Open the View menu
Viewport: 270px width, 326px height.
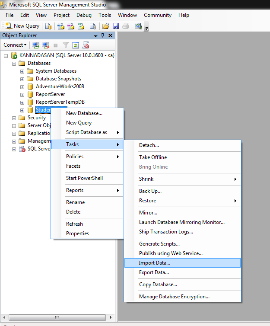pyautogui.click(x=41, y=15)
